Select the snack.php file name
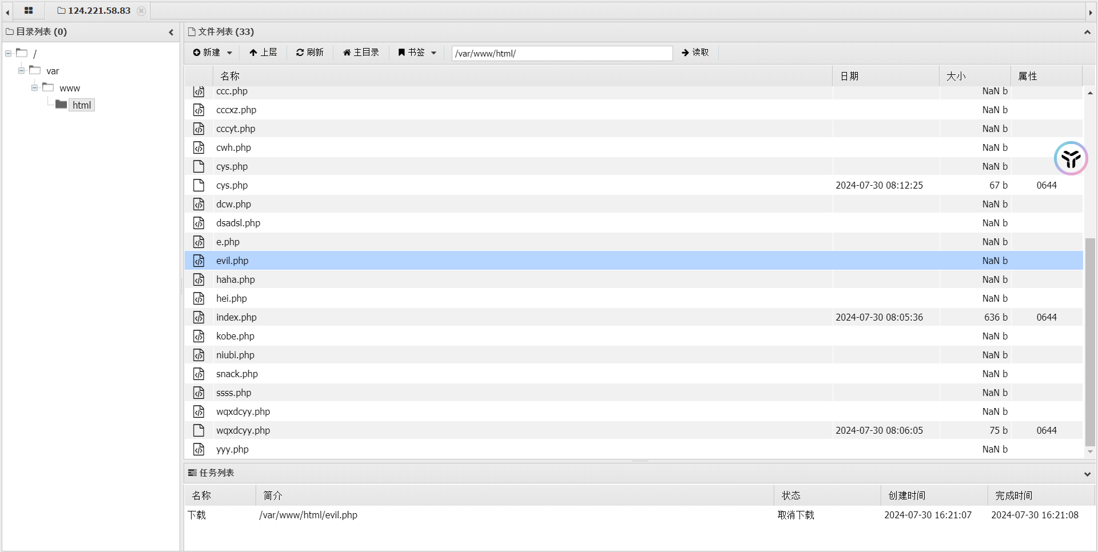The width and height of the screenshot is (1098, 552). pos(237,374)
